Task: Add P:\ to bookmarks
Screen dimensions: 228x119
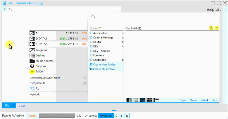Action: [x=34, y=88]
